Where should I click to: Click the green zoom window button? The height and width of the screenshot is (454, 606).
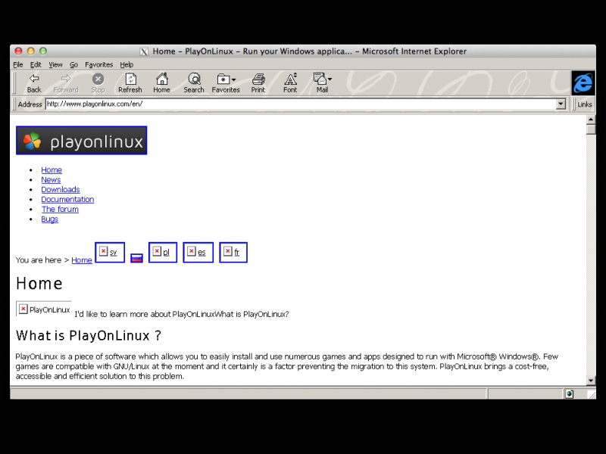43,51
